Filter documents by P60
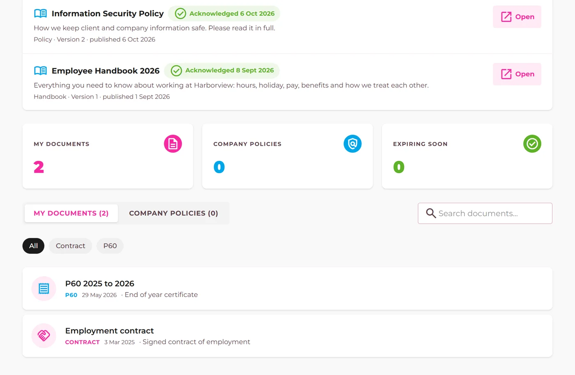Image resolution: width=575 pixels, height=375 pixels. coord(110,246)
